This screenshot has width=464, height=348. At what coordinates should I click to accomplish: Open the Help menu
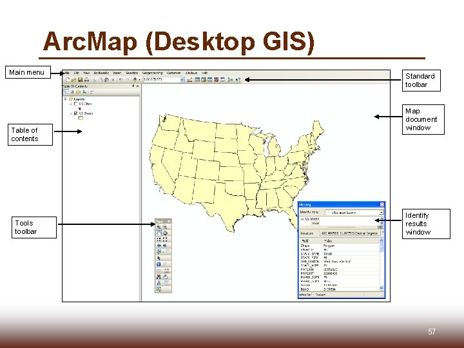pos(205,73)
